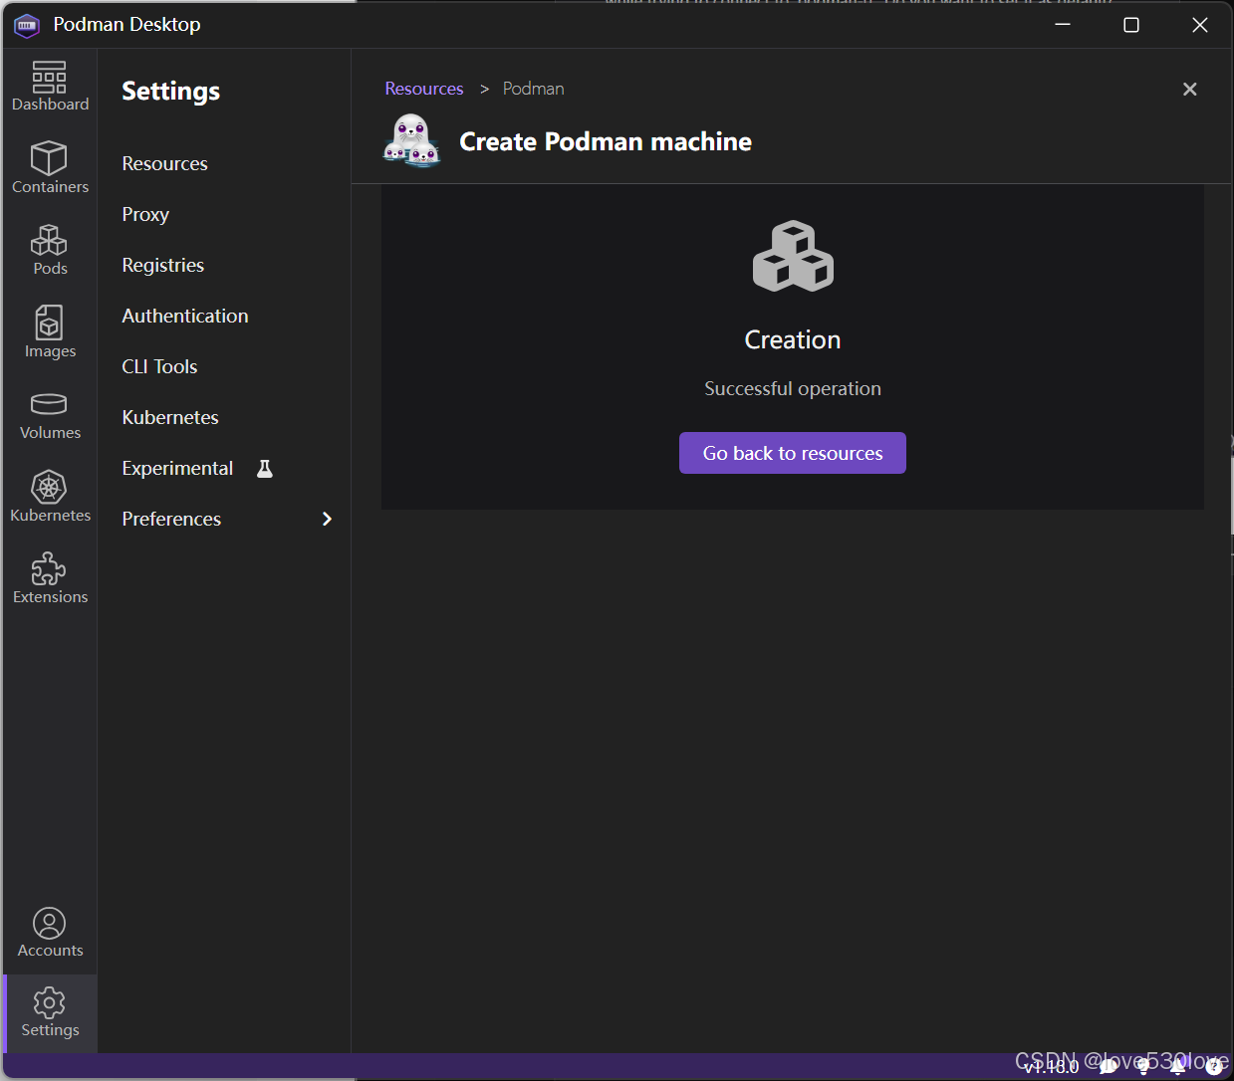This screenshot has width=1234, height=1081.
Task: Open the Dashboard view
Action: [50, 86]
